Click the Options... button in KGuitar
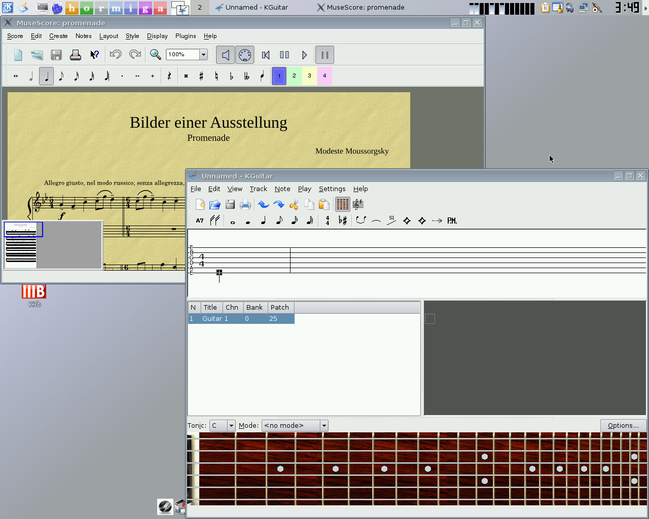This screenshot has width=649, height=519. [623, 425]
